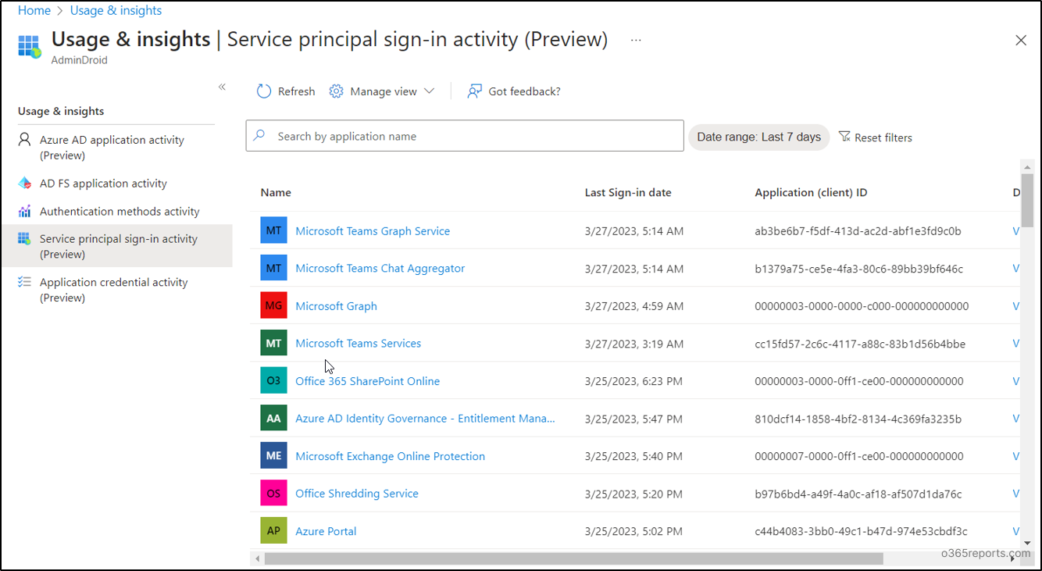The image size is (1042, 571).
Task: Click the ME Exchange Online Protection icon
Action: coord(273,455)
